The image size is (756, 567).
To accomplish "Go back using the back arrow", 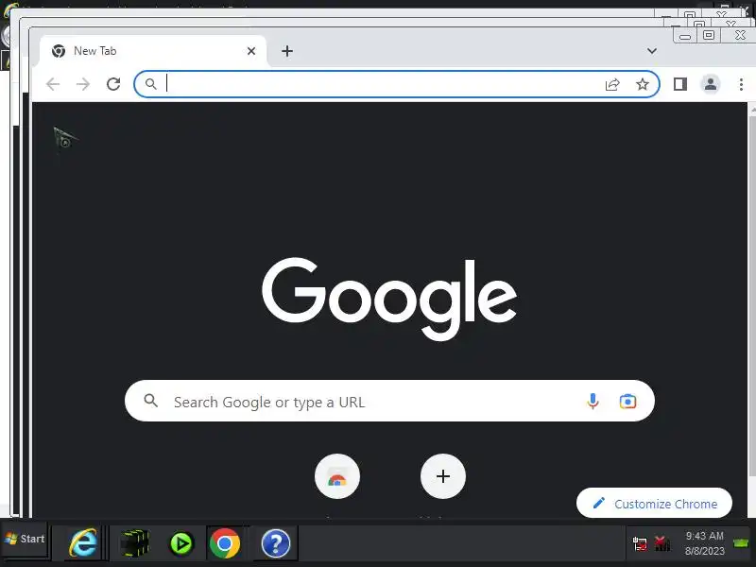I will coord(53,84).
